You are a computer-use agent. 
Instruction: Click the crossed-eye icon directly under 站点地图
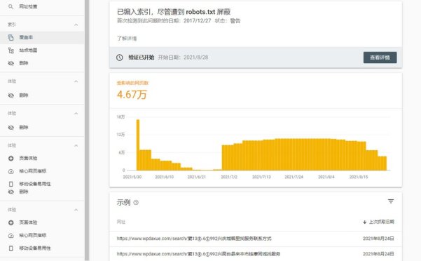[x=11, y=63]
